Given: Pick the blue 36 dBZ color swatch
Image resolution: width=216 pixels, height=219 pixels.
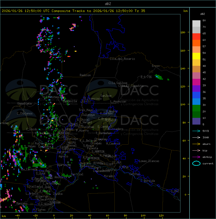Looking at the screenshot, I should [x=196, y=95].
